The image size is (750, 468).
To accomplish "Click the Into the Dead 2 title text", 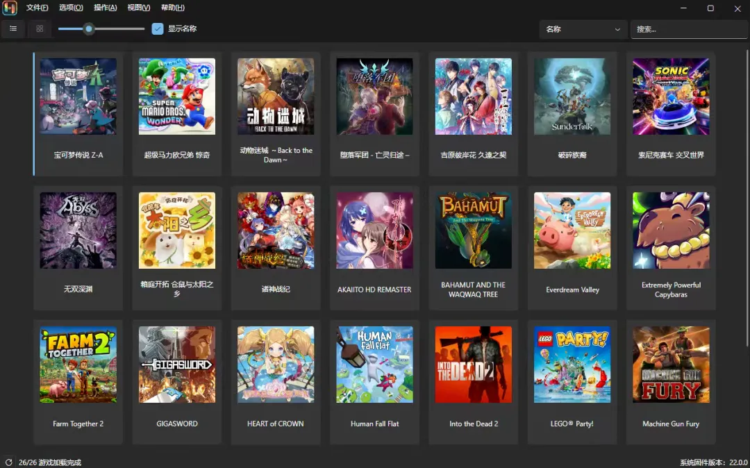I will click(474, 424).
